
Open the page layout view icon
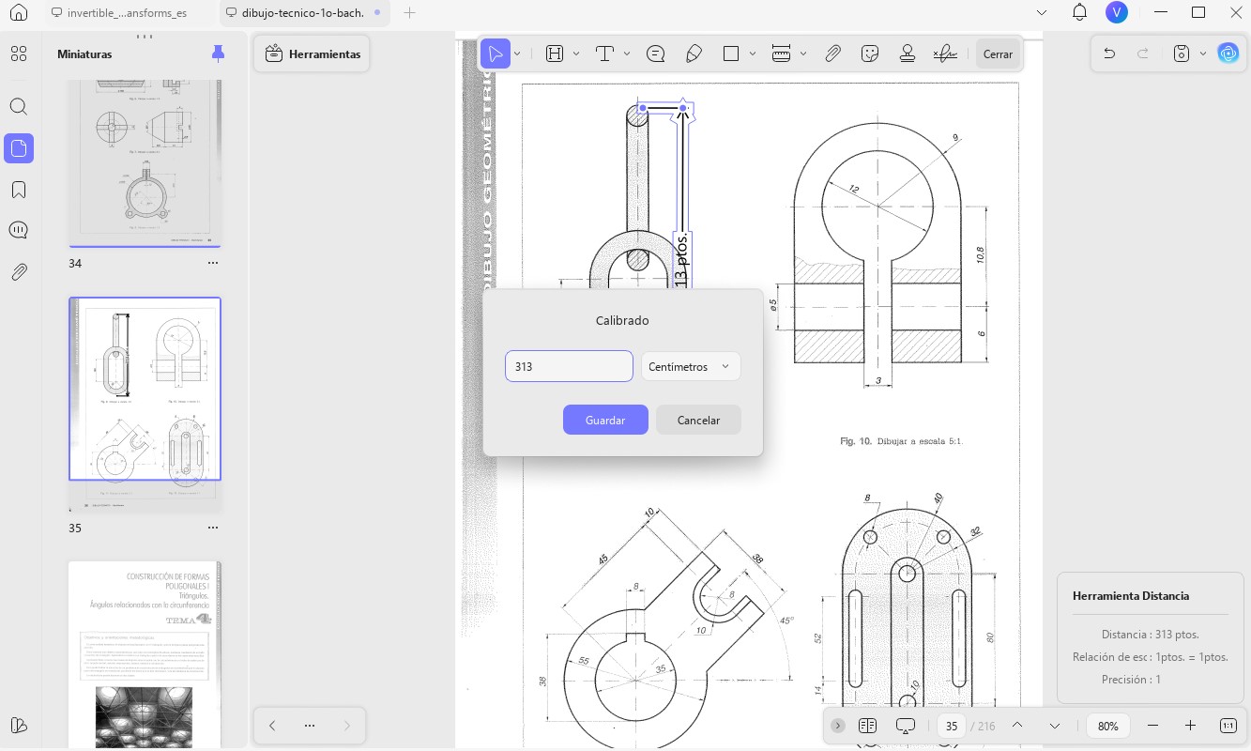[867, 726]
